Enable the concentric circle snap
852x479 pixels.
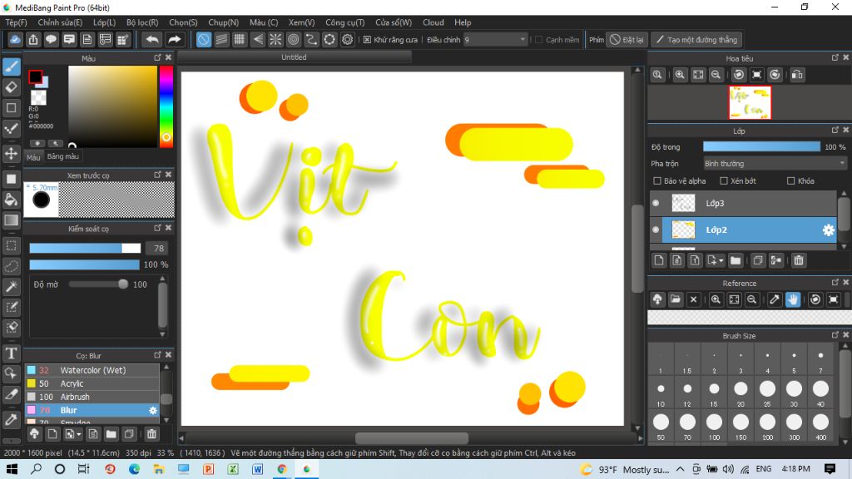pyautogui.click(x=294, y=40)
